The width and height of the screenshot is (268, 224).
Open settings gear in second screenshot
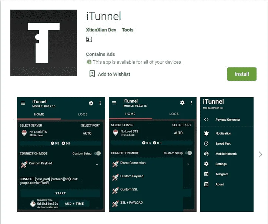click(x=182, y=103)
